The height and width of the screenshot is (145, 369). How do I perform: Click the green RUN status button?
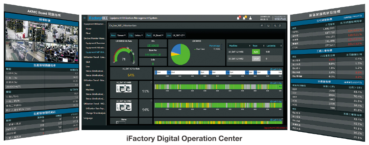[256, 52]
